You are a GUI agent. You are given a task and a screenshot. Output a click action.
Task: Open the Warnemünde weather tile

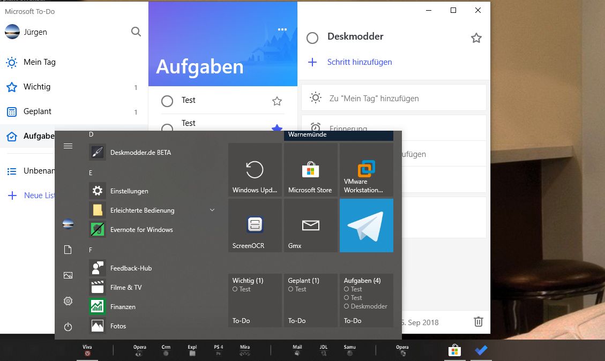coord(339,136)
